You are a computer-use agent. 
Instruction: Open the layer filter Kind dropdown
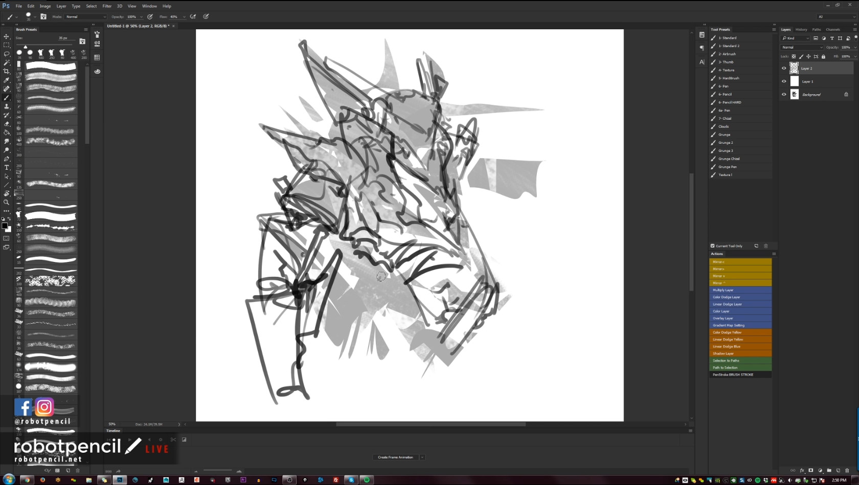pyautogui.click(x=796, y=38)
